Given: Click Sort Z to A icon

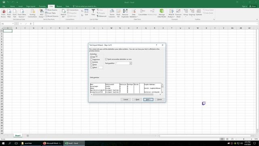Looking at the screenshot, I should tap(82, 15).
